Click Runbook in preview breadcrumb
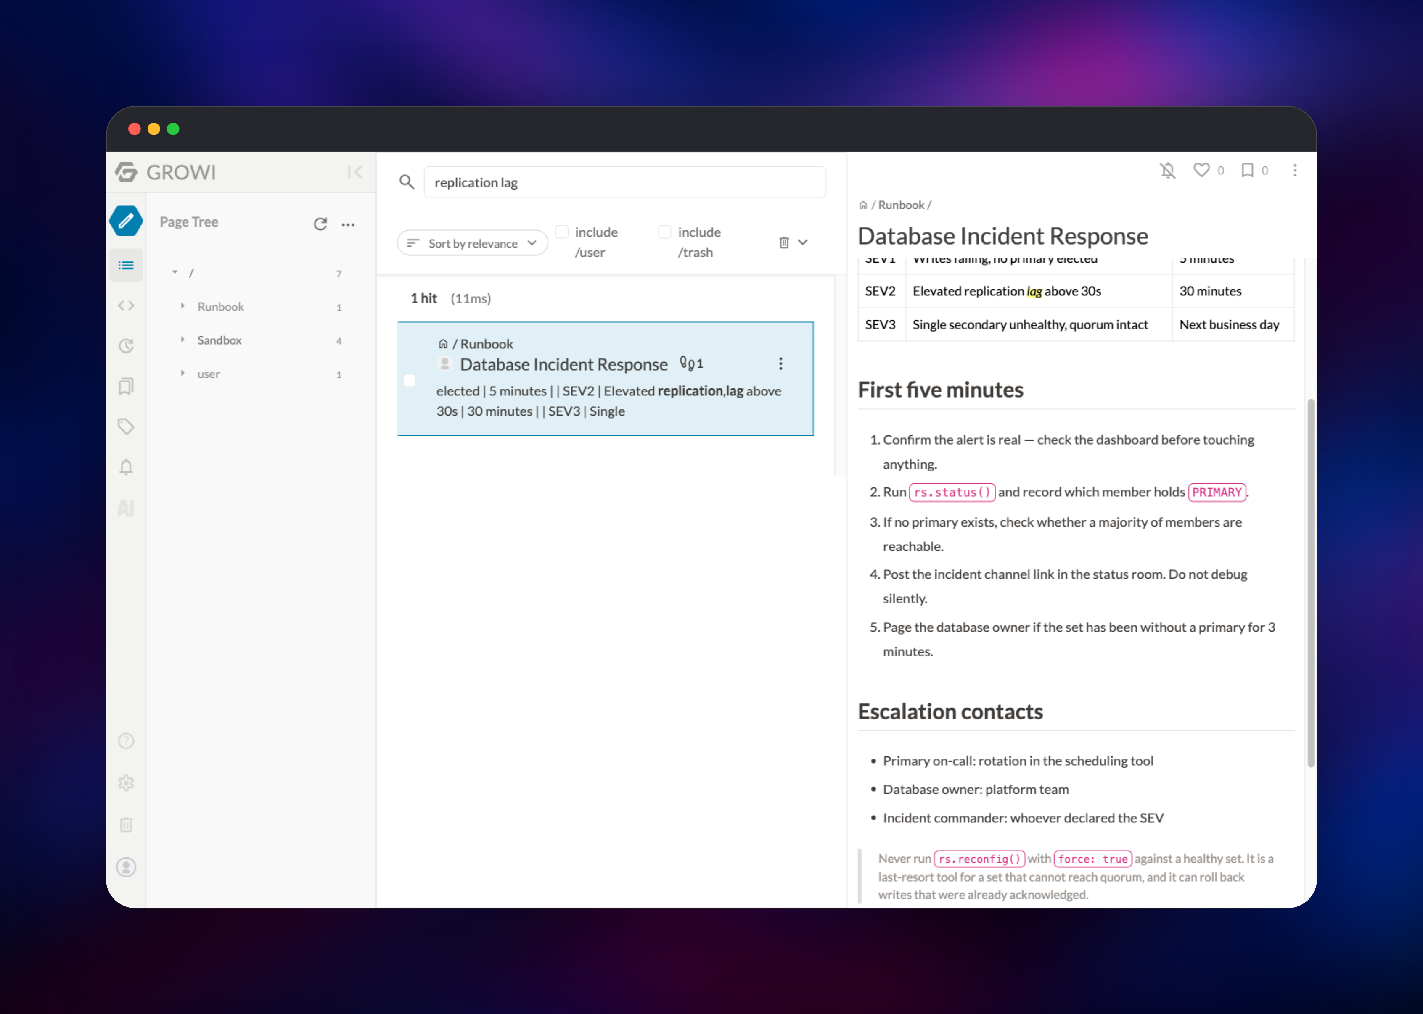The height and width of the screenshot is (1014, 1423). 901,205
